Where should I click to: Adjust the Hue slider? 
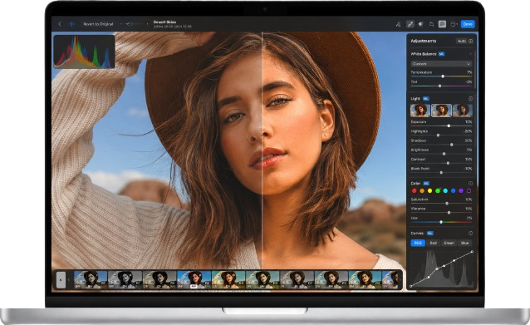pyautogui.click(x=441, y=222)
